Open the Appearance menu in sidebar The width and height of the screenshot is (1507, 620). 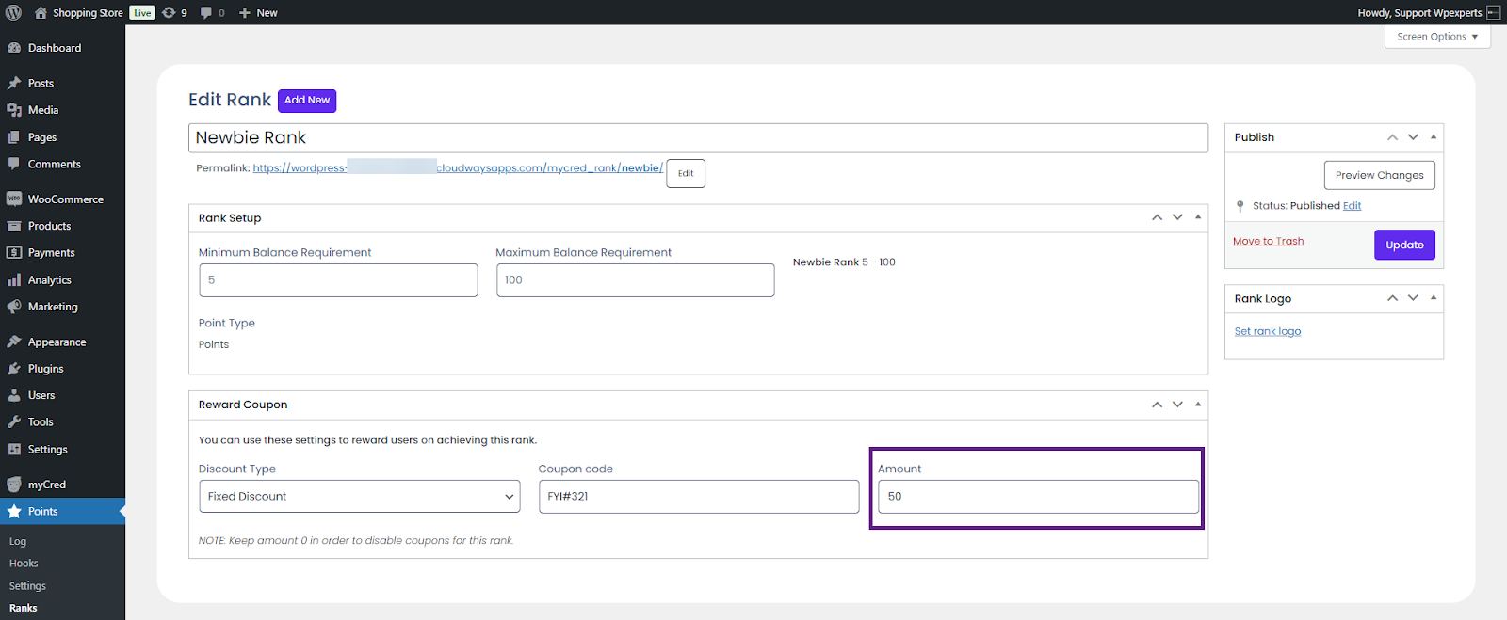(x=57, y=342)
